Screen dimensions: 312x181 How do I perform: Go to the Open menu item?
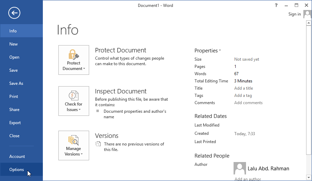coord(21,57)
